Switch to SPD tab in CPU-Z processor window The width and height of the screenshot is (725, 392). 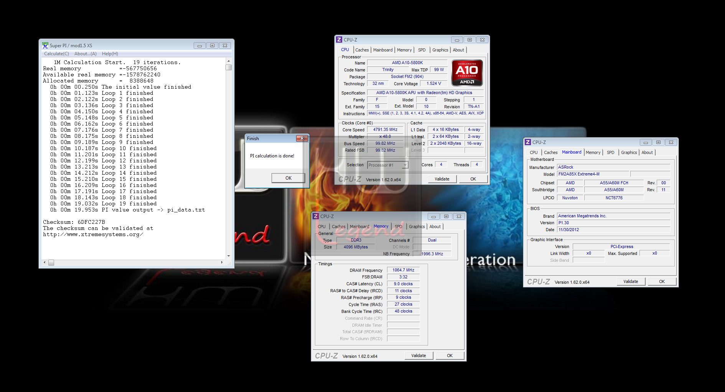coord(422,50)
